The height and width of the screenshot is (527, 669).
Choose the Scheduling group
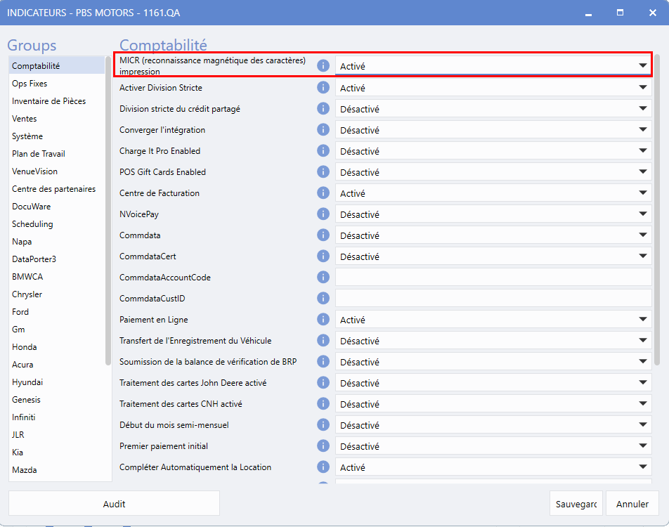tap(57, 224)
